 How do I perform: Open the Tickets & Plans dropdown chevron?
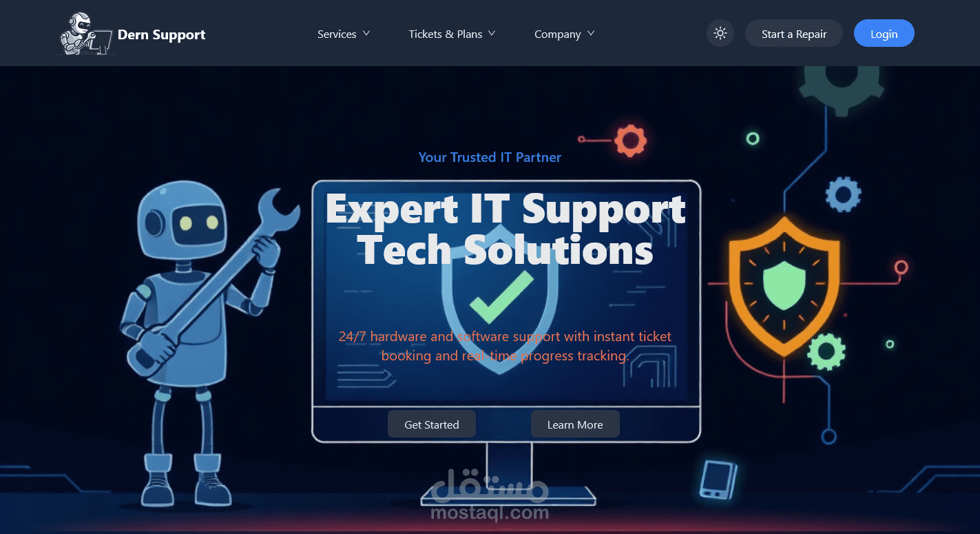pyautogui.click(x=492, y=33)
